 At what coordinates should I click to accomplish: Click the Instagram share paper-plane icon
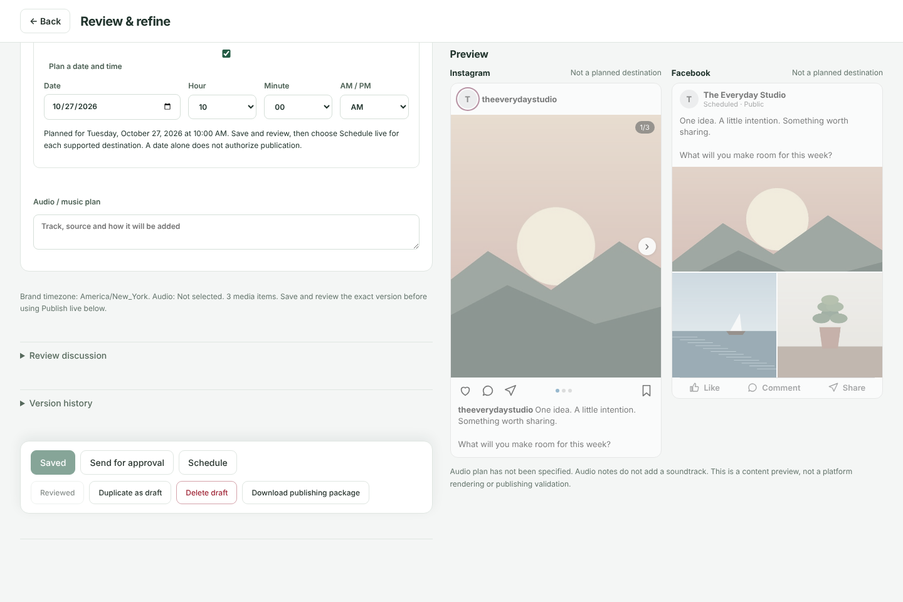pyautogui.click(x=510, y=391)
